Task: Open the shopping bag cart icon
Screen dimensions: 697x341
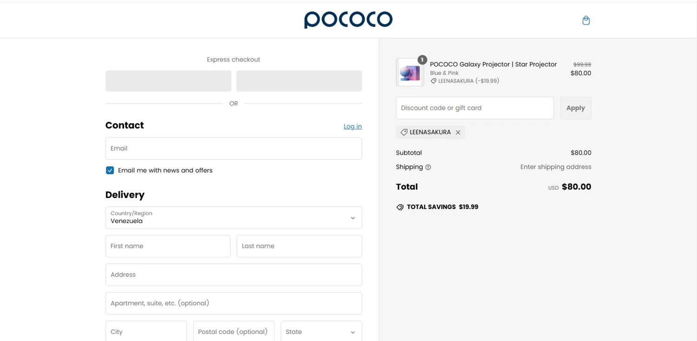Action: point(586,20)
